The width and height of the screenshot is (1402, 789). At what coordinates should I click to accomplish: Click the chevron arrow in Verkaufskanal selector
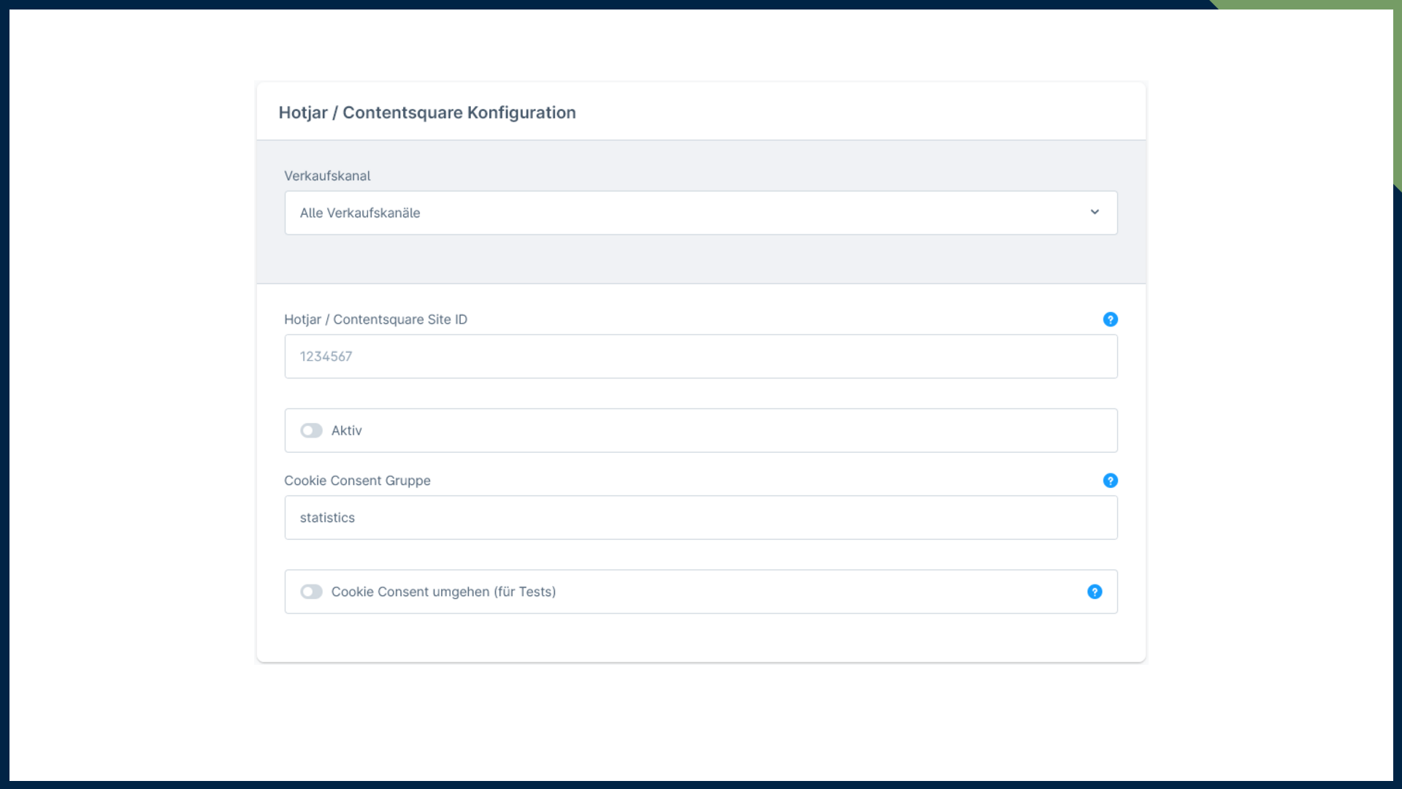point(1095,212)
